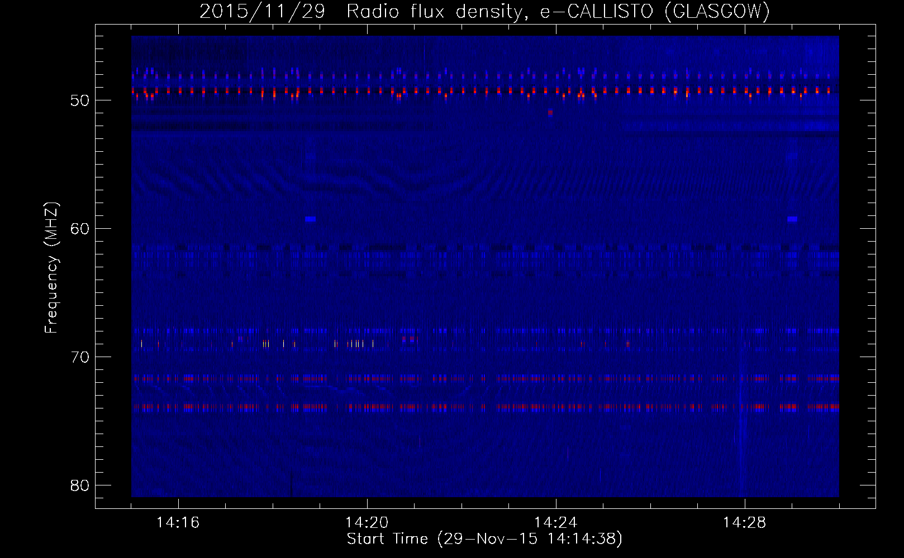Click the 14:24 time tick label
Viewport: 904px width, 558px height.
click(556, 523)
